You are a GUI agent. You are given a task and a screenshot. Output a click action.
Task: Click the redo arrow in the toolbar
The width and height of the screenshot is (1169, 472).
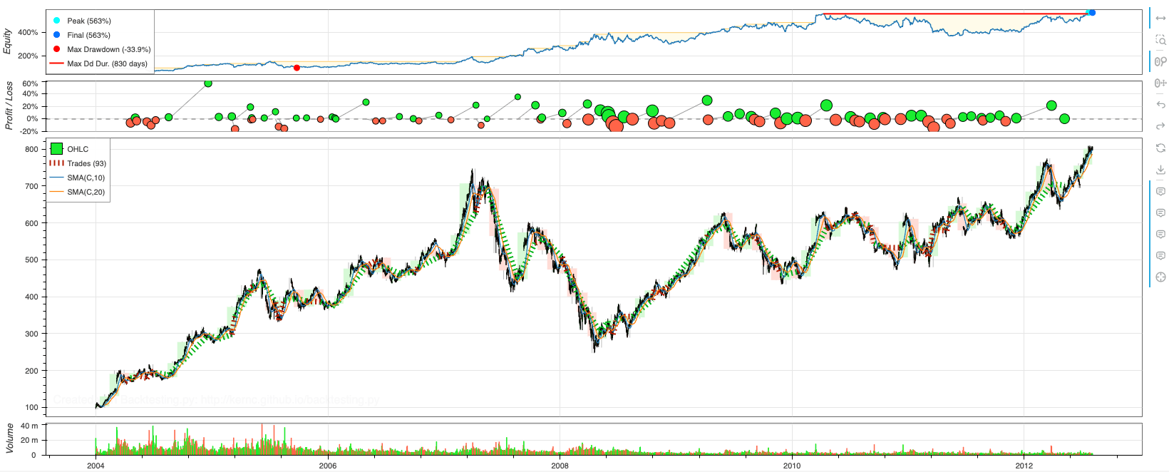click(1160, 126)
